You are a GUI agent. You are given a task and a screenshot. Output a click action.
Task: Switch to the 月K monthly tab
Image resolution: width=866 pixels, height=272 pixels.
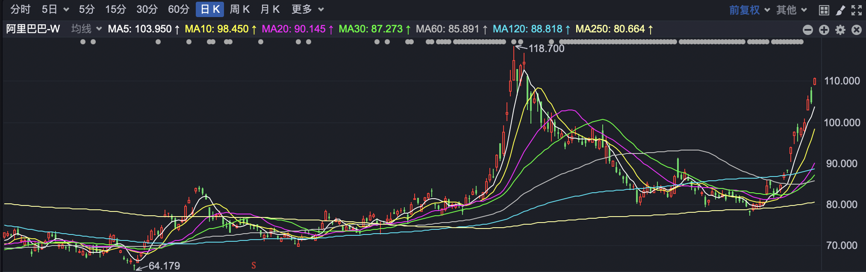tap(270, 9)
